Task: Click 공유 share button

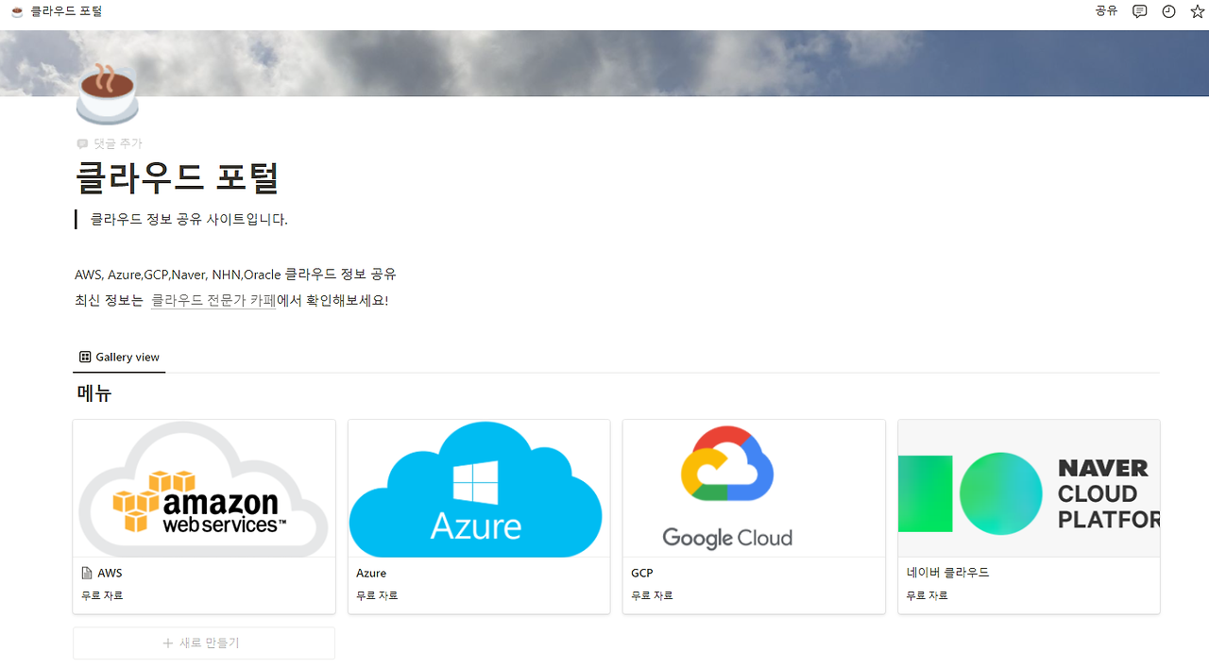Action: point(1106,11)
